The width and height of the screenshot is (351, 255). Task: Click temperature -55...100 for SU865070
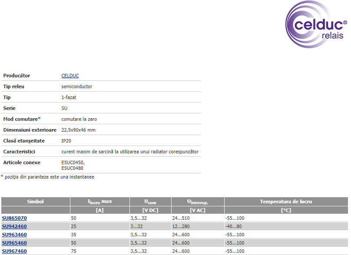point(235,218)
